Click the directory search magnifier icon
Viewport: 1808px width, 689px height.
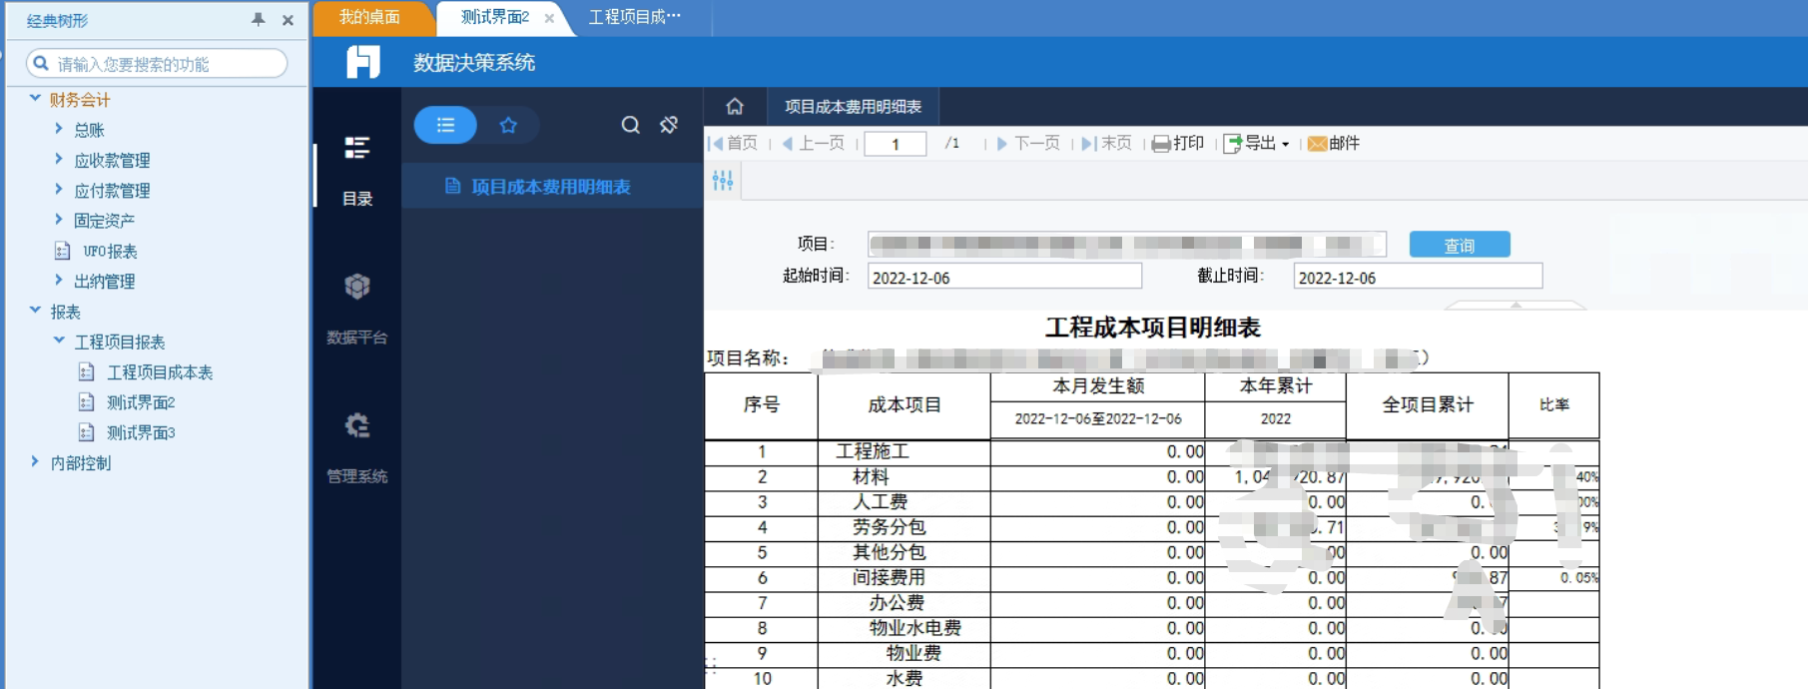pos(630,125)
